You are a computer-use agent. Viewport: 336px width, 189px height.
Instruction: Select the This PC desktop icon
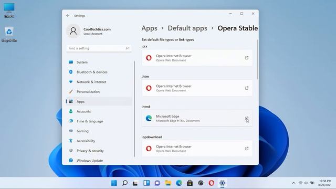coord(9,10)
